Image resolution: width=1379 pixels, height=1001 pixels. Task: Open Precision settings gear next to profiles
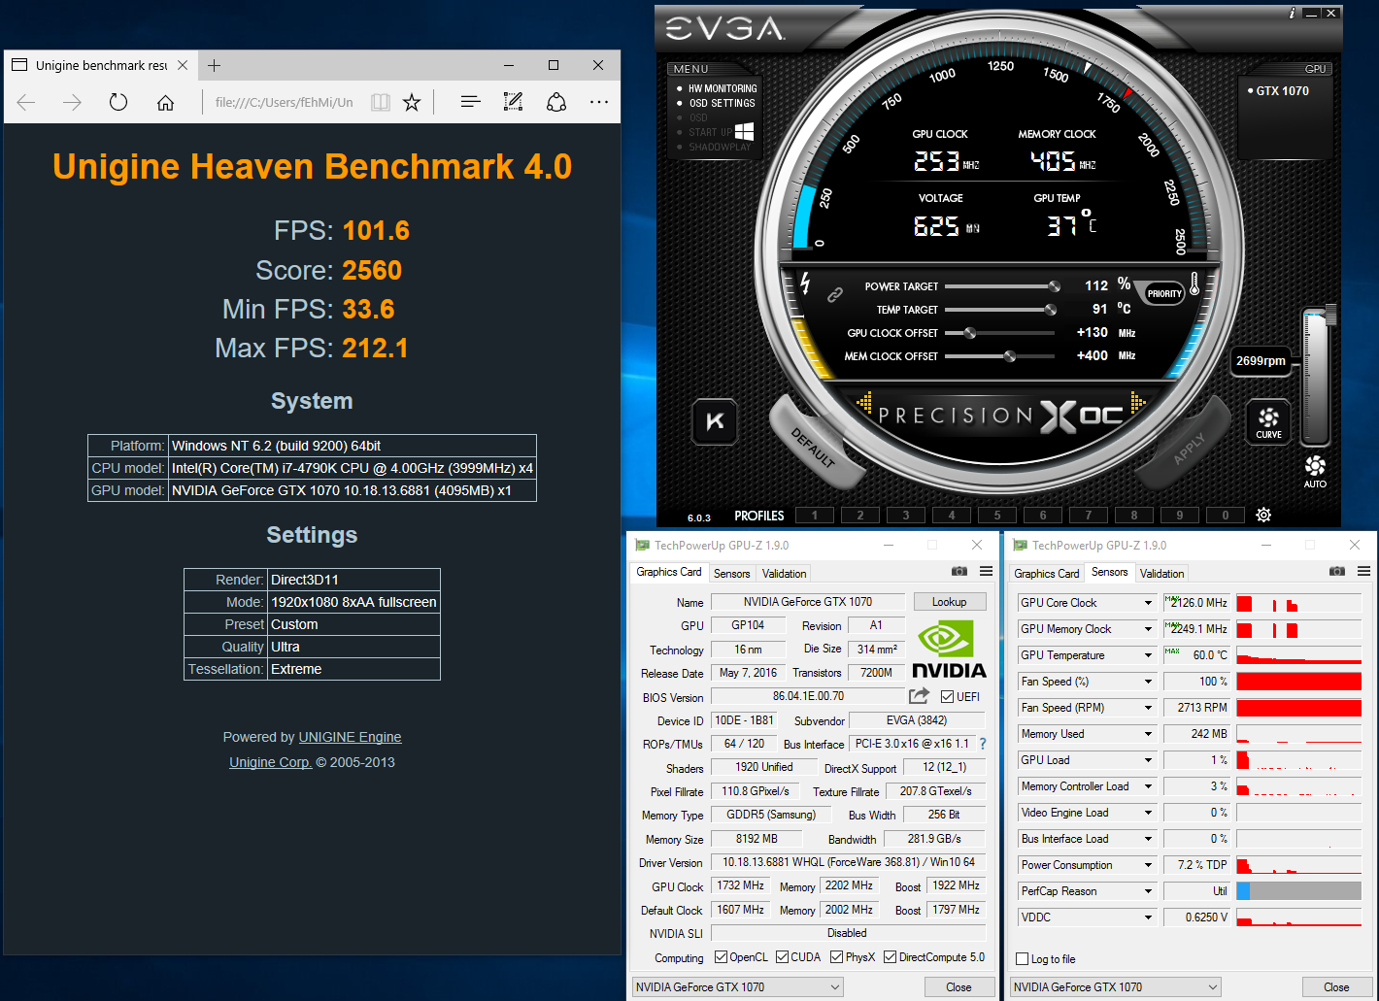(x=1263, y=515)
